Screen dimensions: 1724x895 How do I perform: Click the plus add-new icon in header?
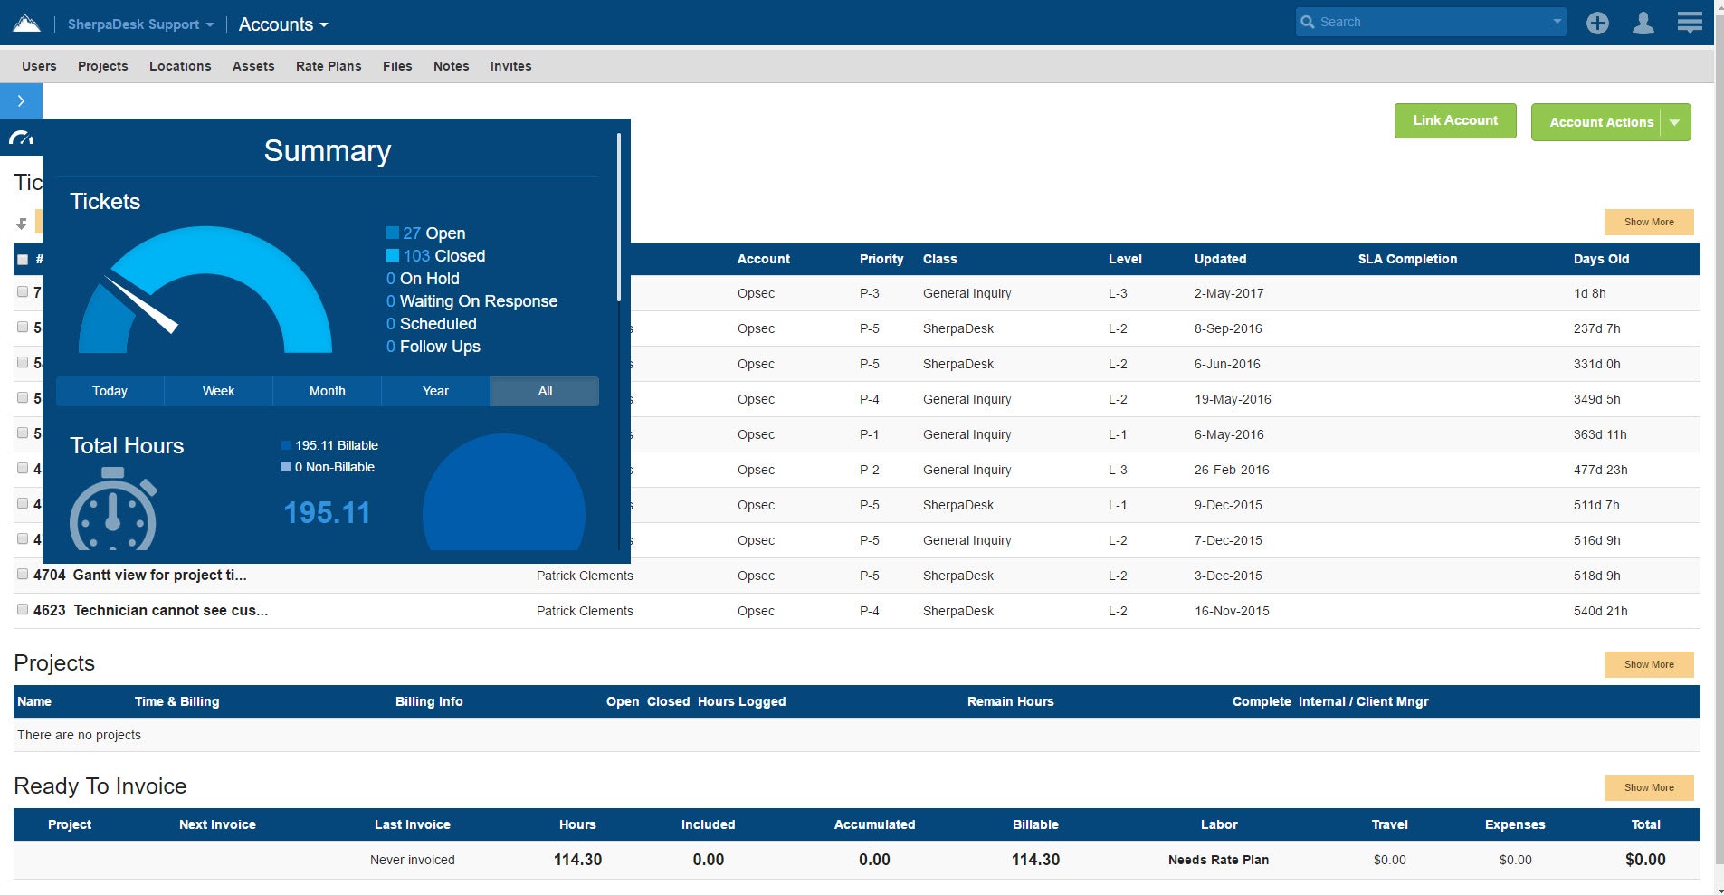1597,23
